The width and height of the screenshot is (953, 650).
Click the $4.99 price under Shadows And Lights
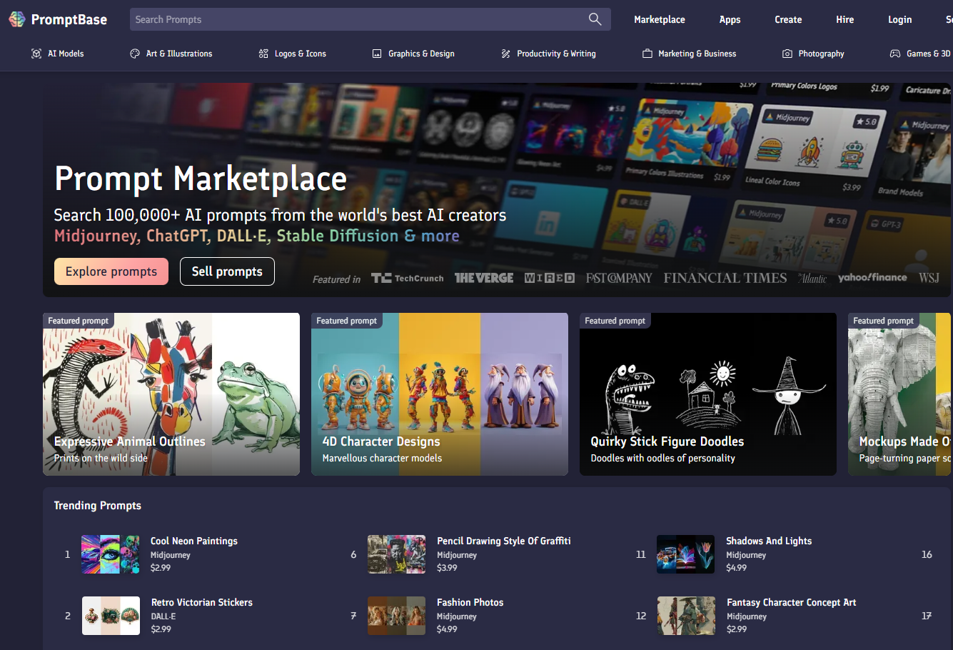pyautogui.click(x=736, y=568)
